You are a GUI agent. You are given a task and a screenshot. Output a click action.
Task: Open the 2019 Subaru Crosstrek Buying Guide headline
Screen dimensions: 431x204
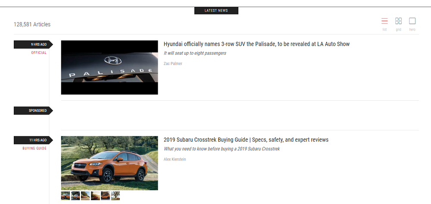pos(246,140)
